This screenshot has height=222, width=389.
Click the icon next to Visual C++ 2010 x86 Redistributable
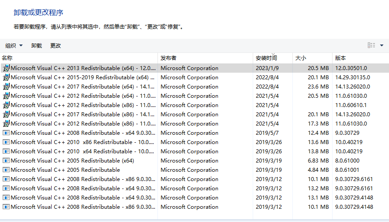click(6, 142)
